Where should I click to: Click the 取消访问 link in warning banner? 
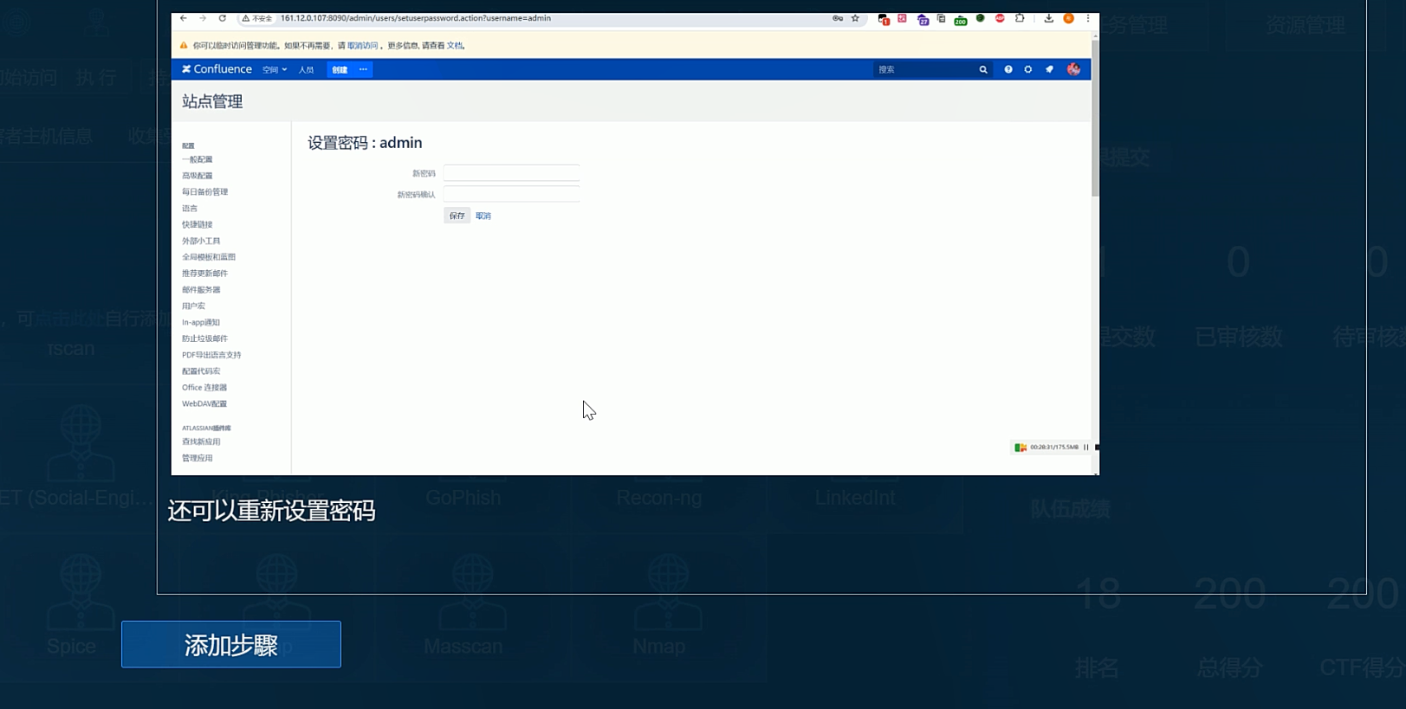(362, 46)
